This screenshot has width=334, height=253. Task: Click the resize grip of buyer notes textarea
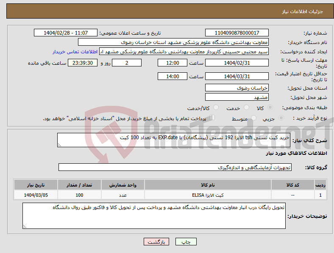click(25, 227)
